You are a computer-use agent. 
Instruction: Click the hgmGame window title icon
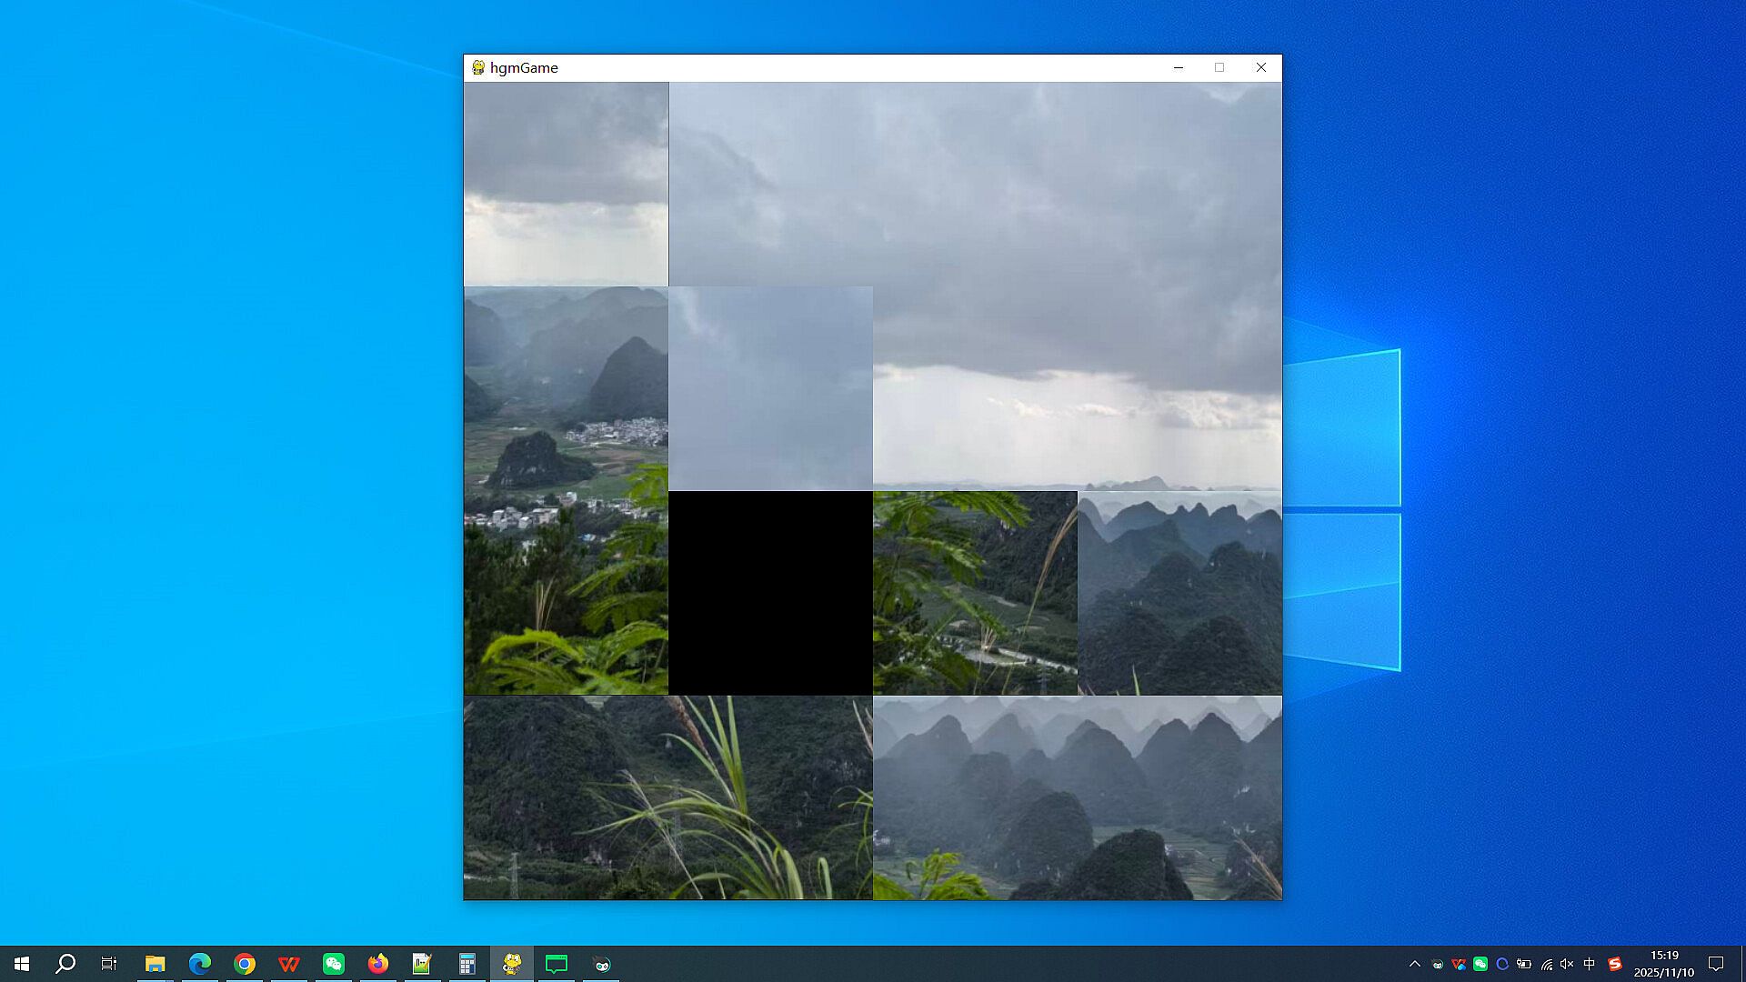(478, 67)
